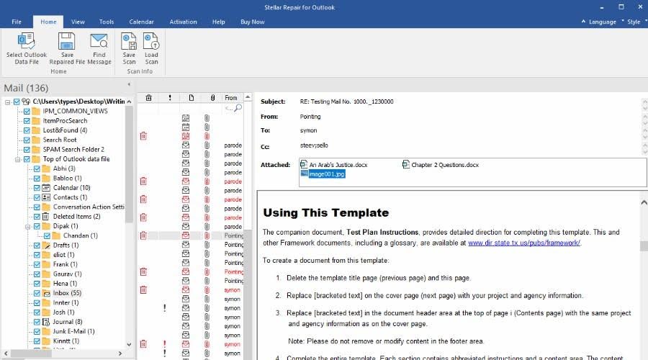The image size is (648, 360).
Task: Click folder tree vertical scrollbar thumb
Action: [129, 166]
